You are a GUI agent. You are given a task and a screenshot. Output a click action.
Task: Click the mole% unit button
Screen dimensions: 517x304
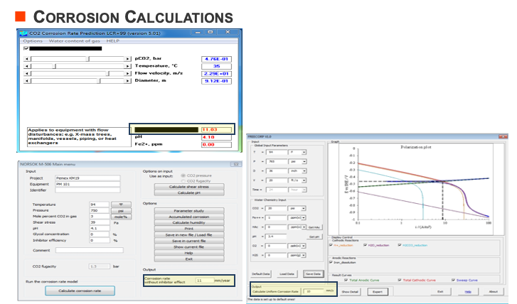point(120,217)
